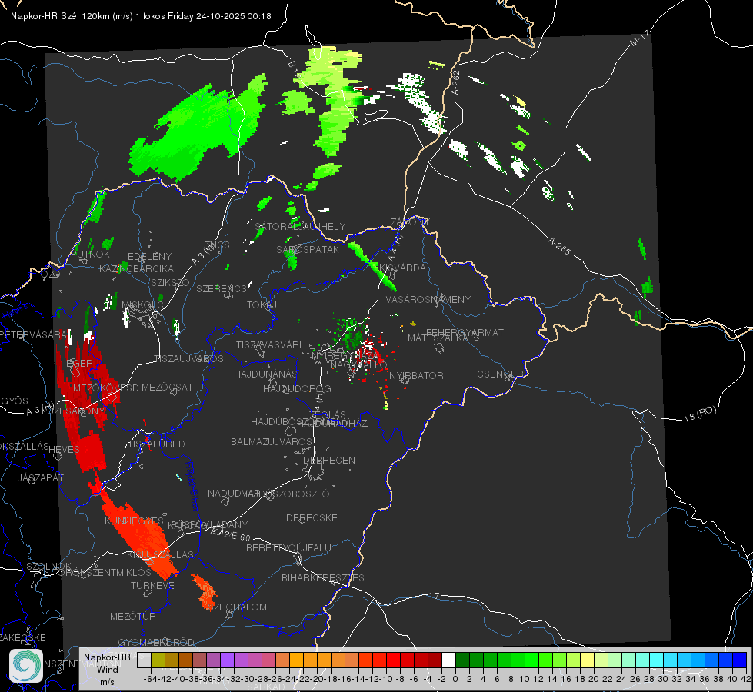Click the M-17 road label

(640, 38)
